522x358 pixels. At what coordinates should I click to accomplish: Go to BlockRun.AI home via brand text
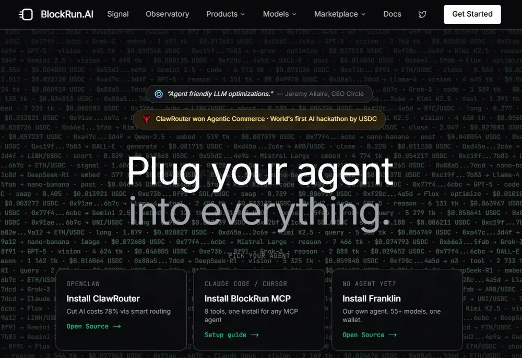click(67, 14)
